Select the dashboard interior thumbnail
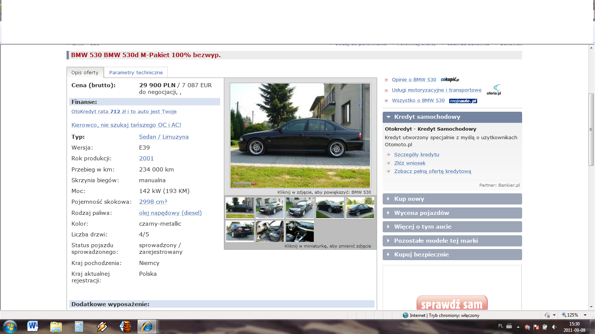Screen dimensions: 595x334 tap(300, 231)
